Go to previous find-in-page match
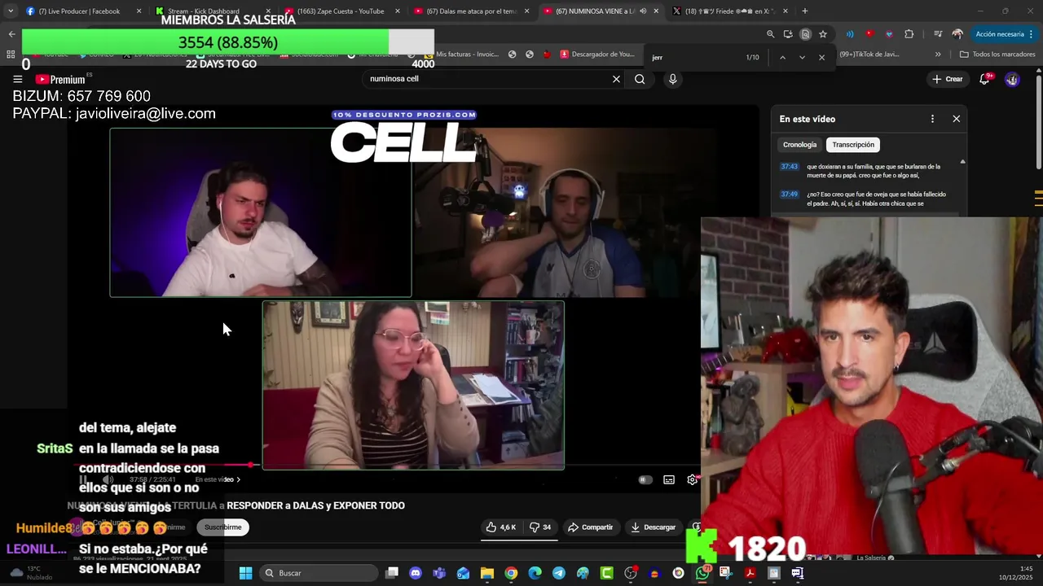1043x586 pixels. [782, 58]
